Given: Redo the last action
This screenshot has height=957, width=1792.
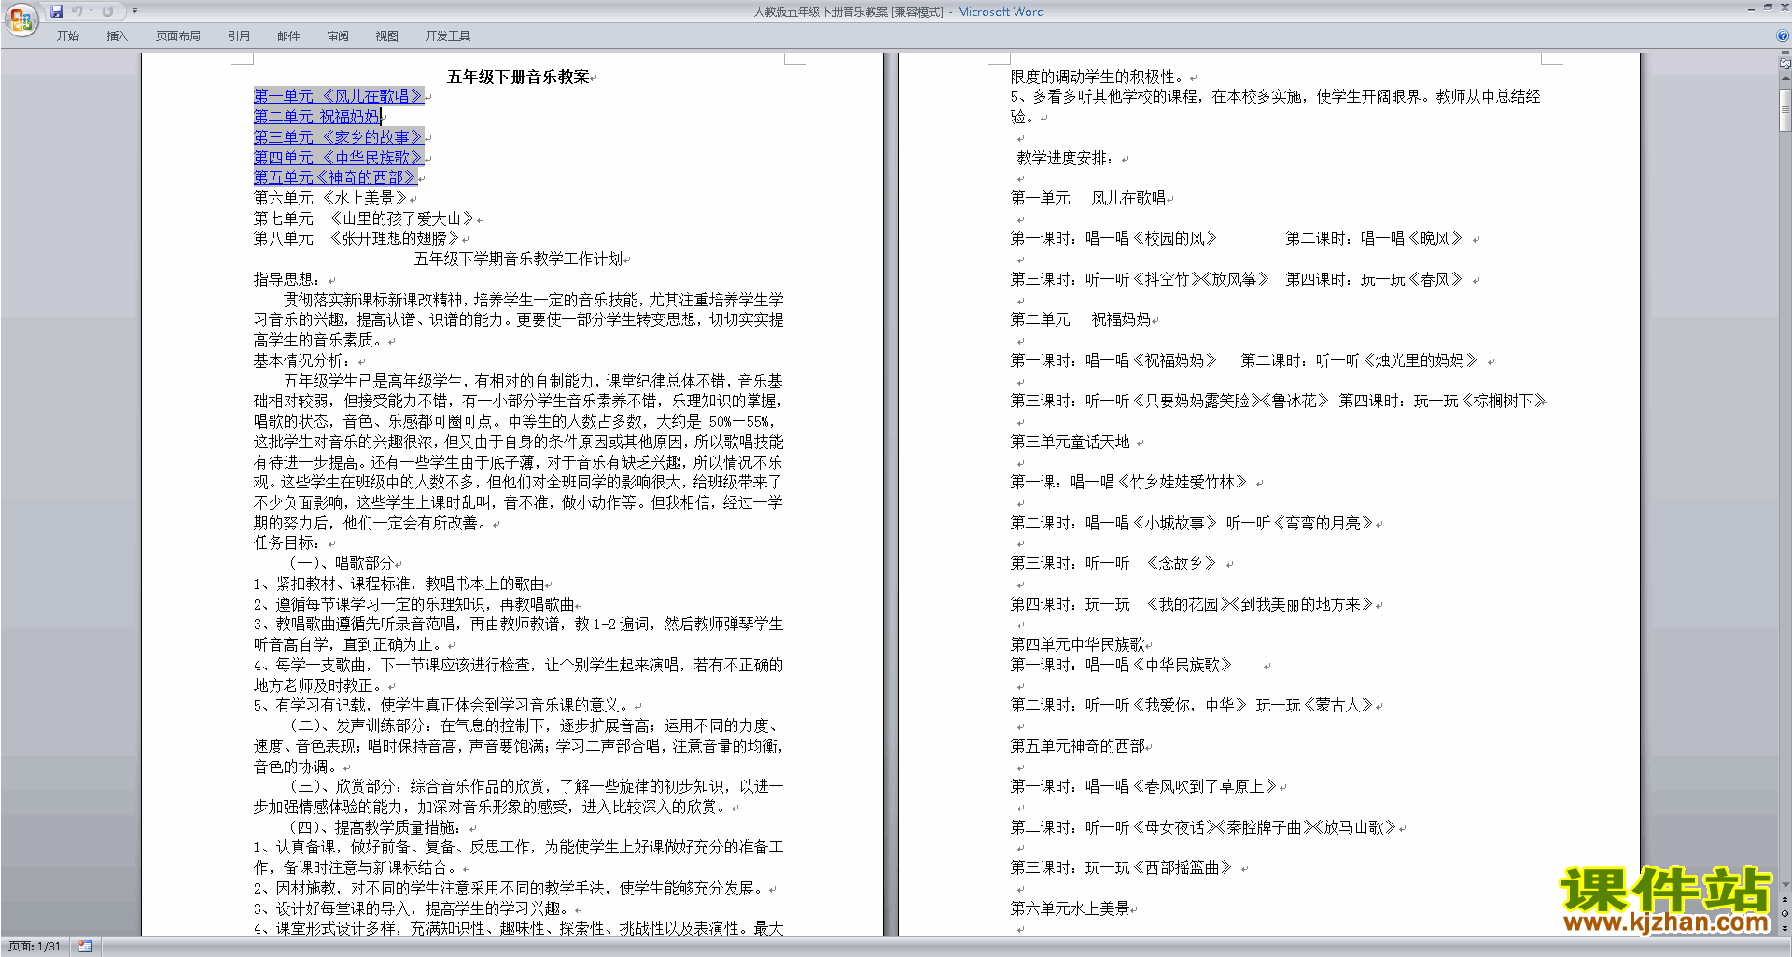Looking at the screenshot, I should (x=107, y=11).
